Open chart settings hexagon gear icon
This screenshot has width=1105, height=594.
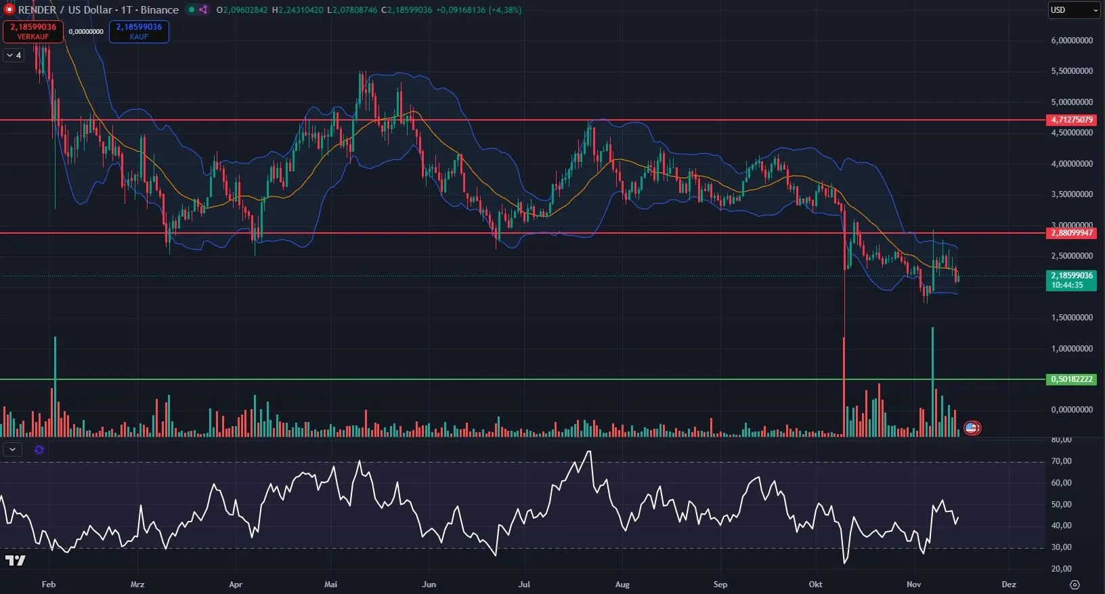click(x=1075, y=584)
